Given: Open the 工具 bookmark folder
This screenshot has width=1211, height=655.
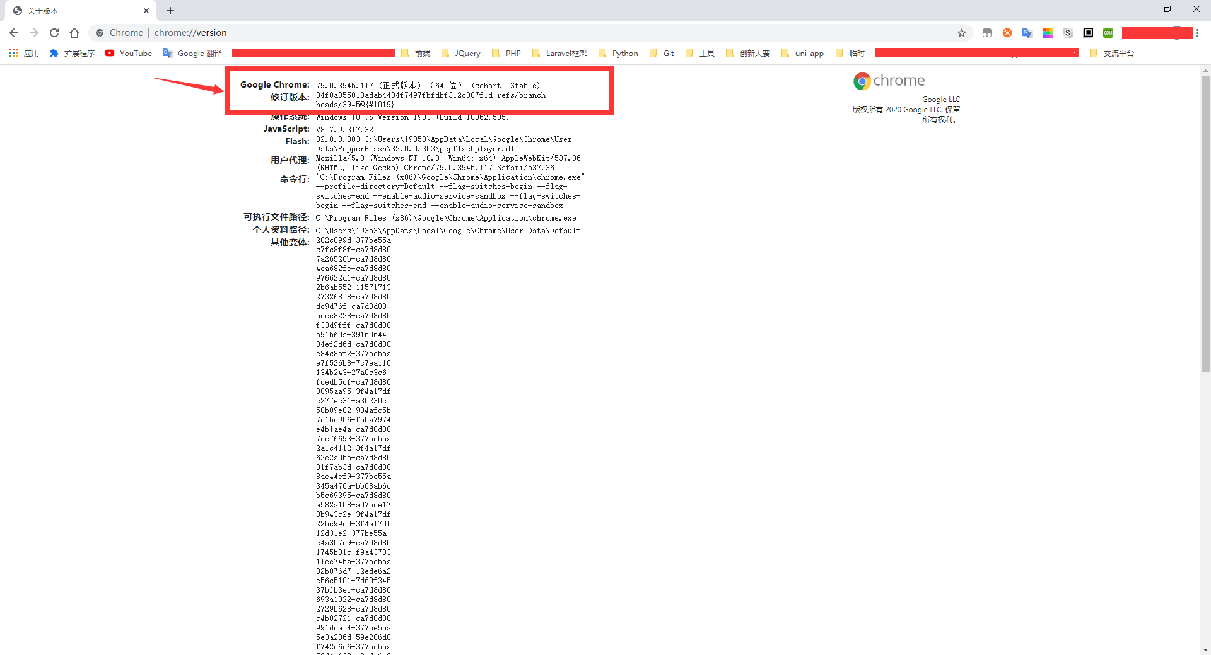Looking at the screenshot, I should coord(700,53).
